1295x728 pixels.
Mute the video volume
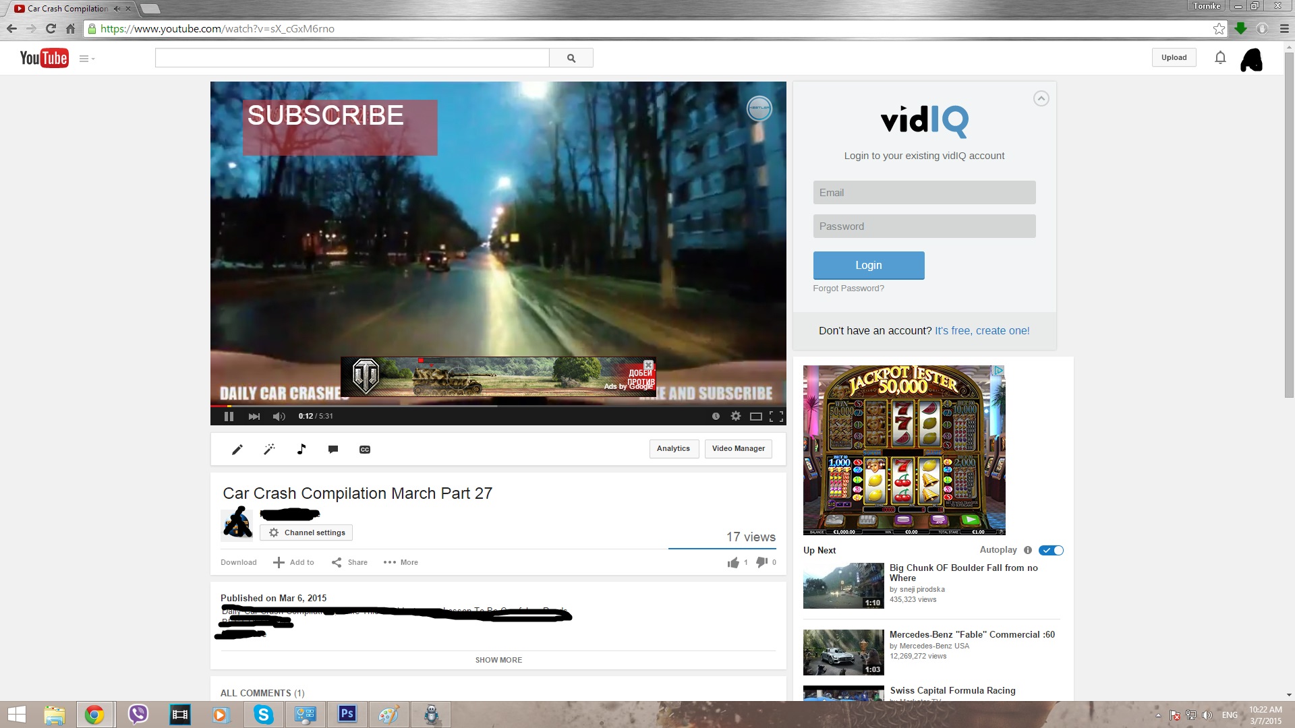tap(279, 417)
